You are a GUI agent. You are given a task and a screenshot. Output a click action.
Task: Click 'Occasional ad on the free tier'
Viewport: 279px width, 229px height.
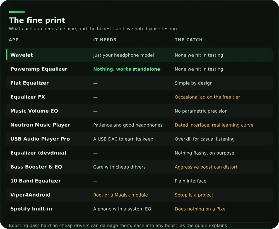pos(207,97)
